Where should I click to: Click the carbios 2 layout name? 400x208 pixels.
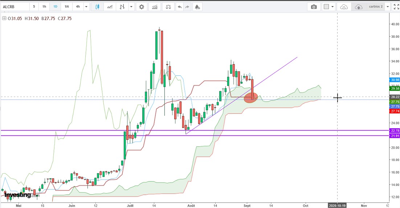(x=376, y=7)
